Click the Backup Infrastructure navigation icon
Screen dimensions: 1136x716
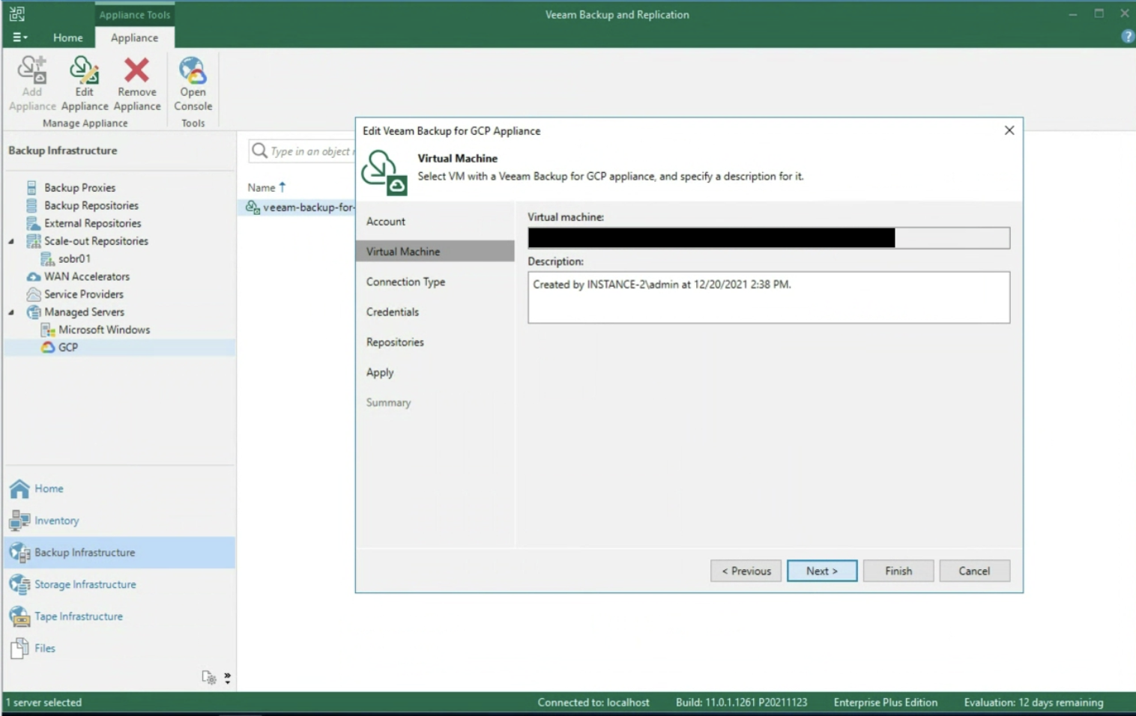[19, 553]
